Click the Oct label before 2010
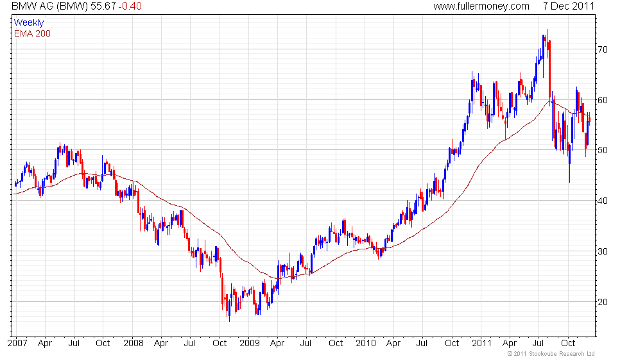 [336, 343]
